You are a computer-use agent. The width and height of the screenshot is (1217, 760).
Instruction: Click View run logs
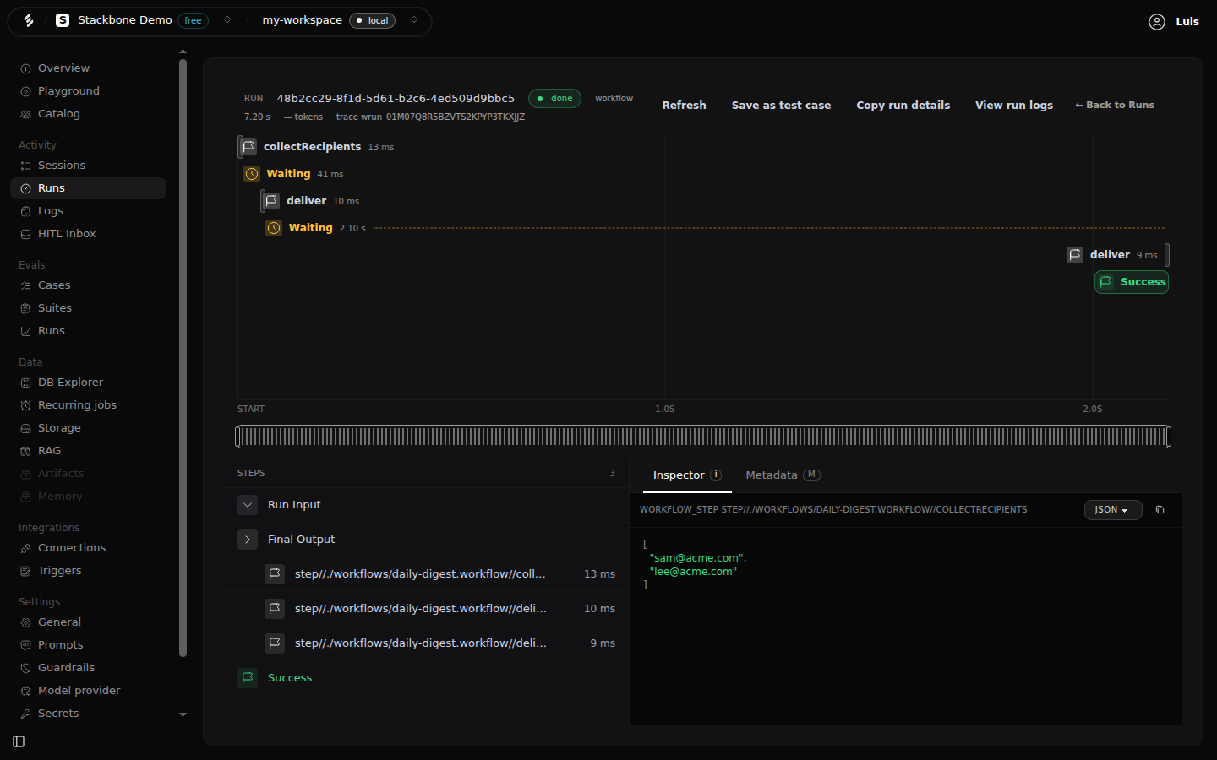1014,106
